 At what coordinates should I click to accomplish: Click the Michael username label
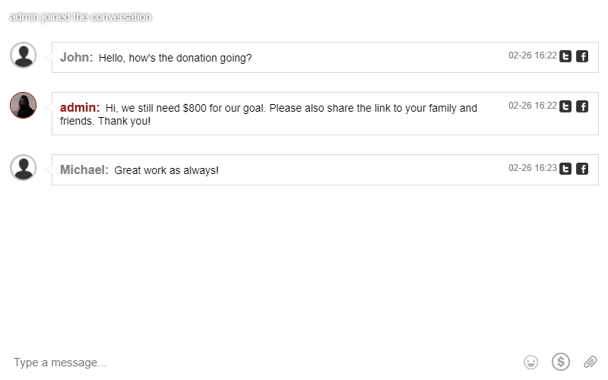[84, 169]
